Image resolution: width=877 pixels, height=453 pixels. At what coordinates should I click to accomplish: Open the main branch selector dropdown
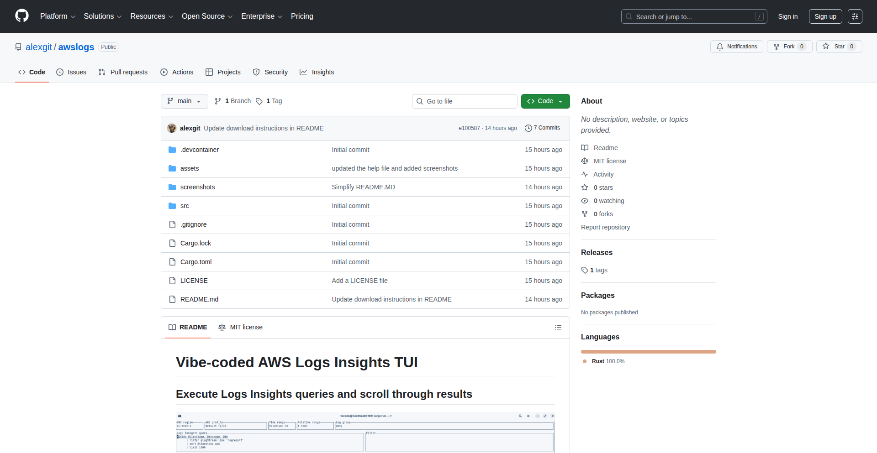click(184, 101)
